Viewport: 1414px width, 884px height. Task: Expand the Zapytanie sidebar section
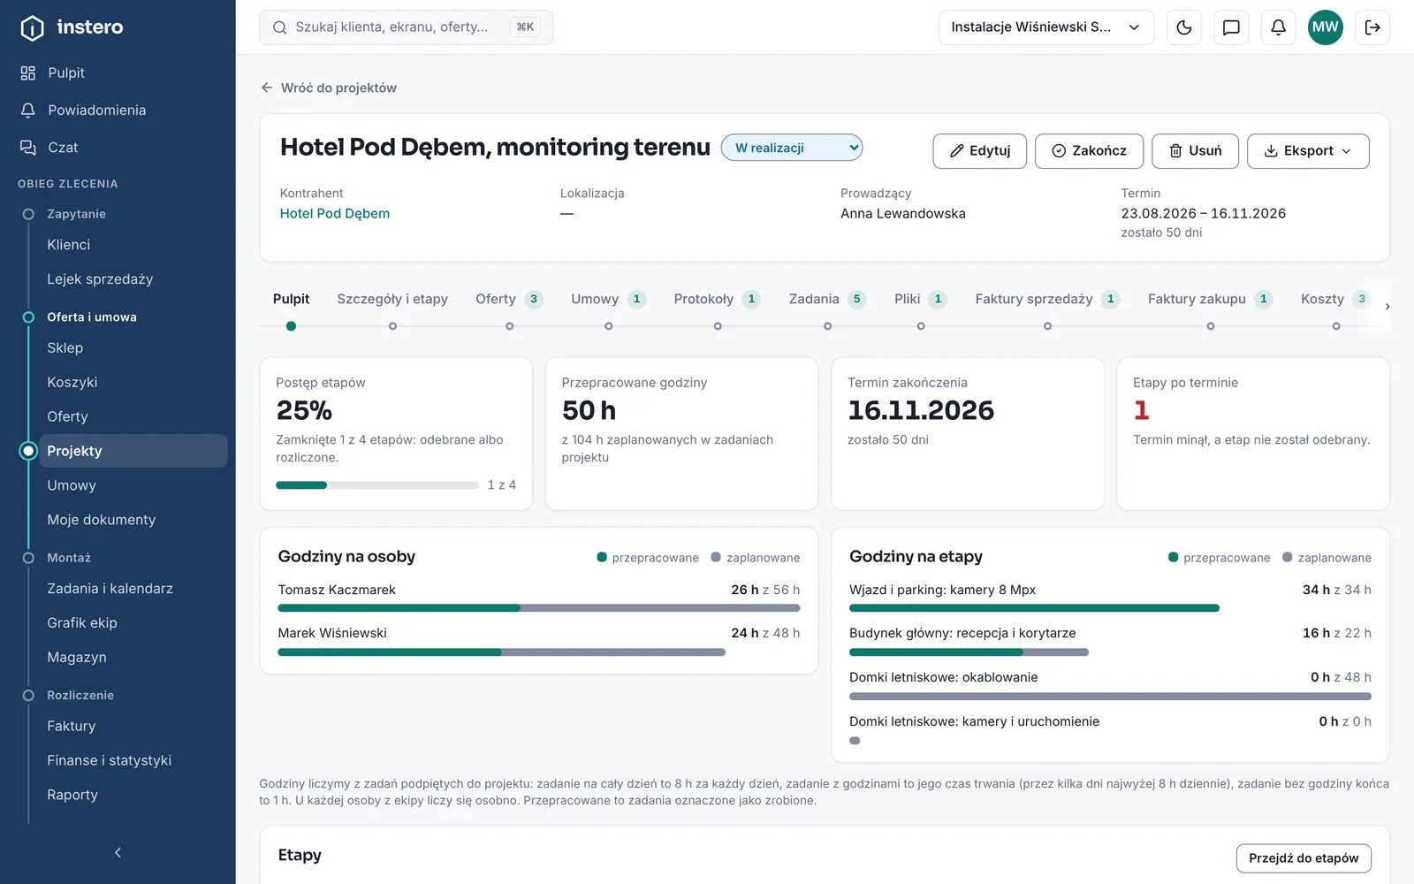click(x=76, y=214)
